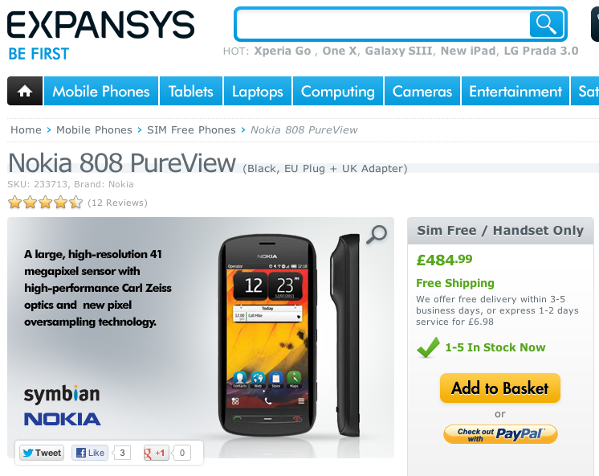Click the star rating icons
This screenshot has width=599, height=476.
coord(46,202)
